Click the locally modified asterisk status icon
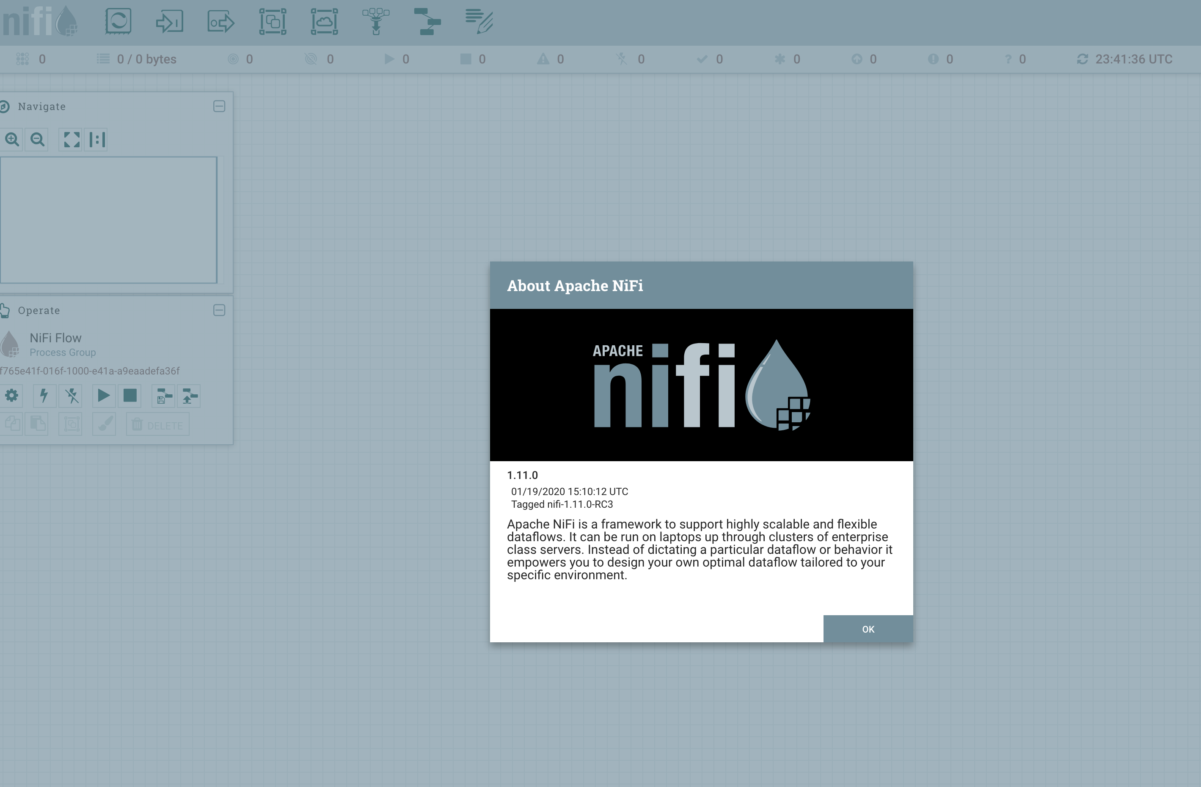Viewport: 1201px width, 787px height. pyautogui.click(x=780, y=59)
